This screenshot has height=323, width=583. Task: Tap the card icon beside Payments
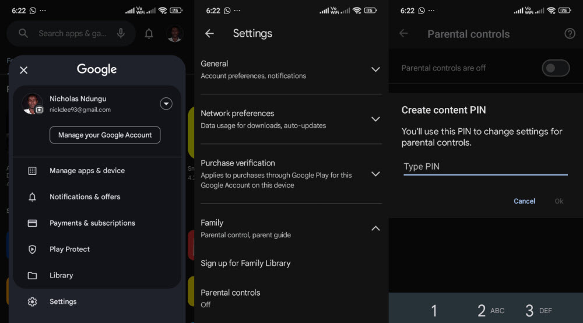[x=32, y=223]
